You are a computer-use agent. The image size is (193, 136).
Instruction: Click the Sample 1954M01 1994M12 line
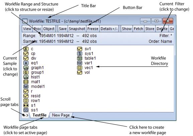60,41
